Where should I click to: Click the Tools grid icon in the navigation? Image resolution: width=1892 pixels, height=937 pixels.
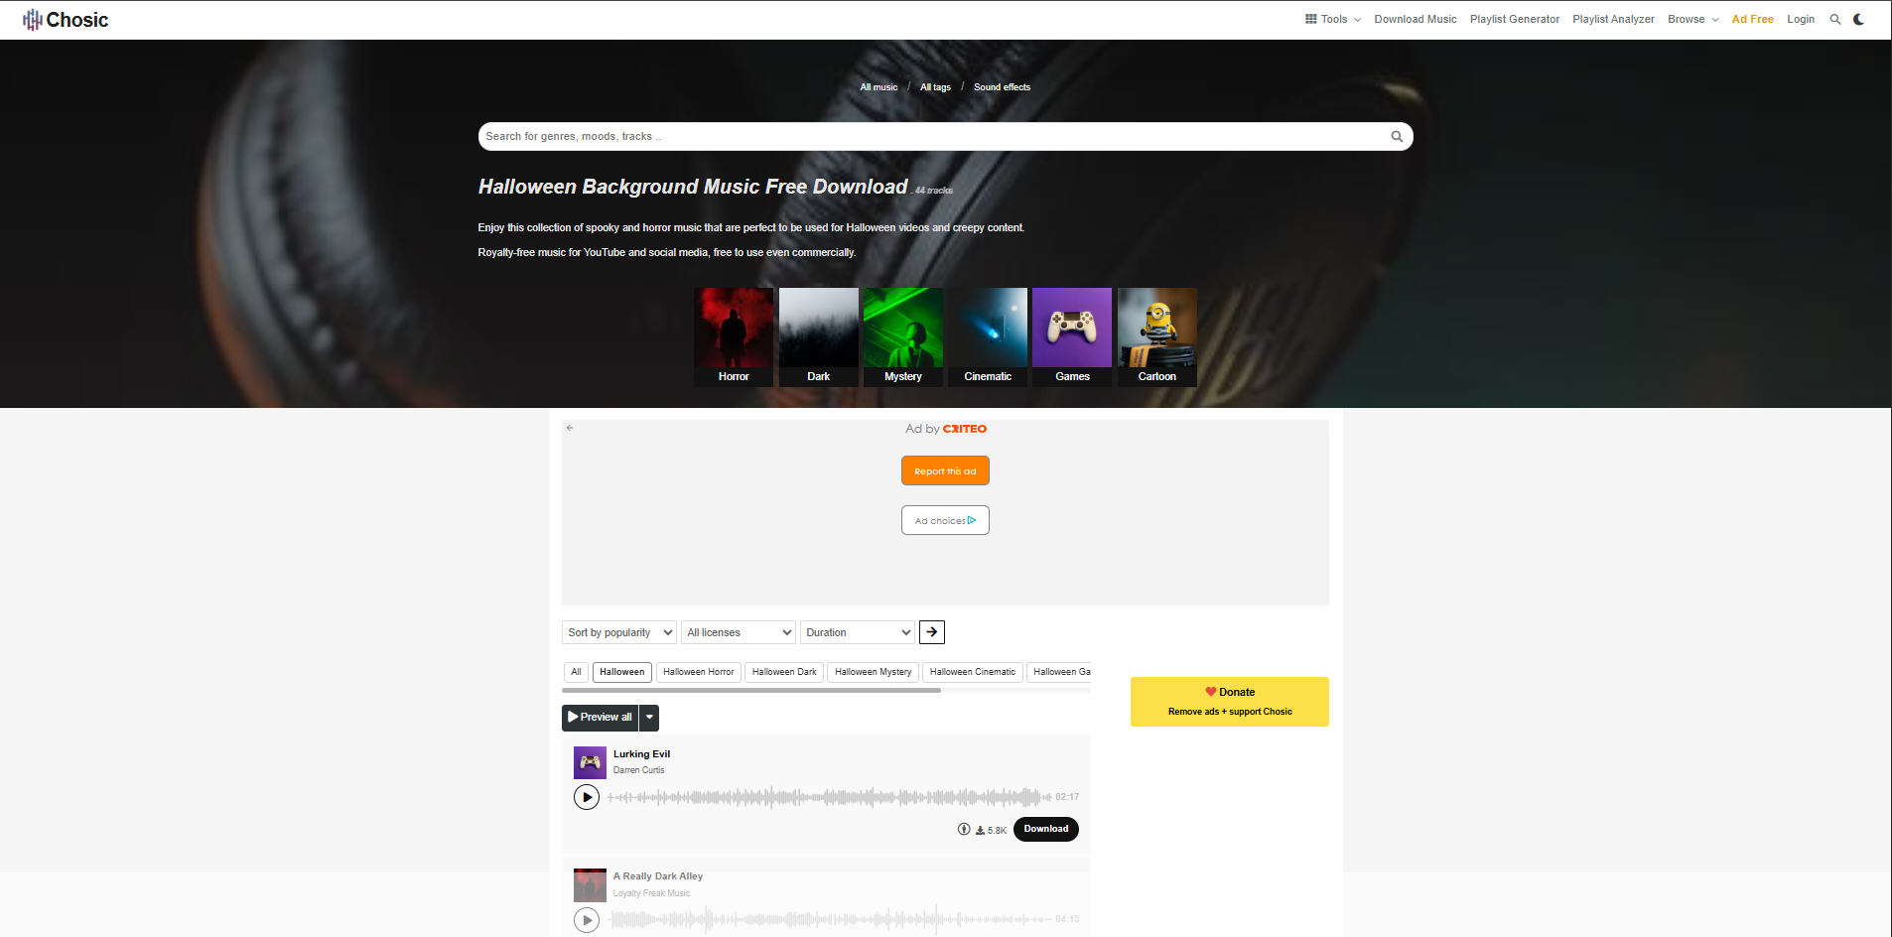coord(1311,19)
